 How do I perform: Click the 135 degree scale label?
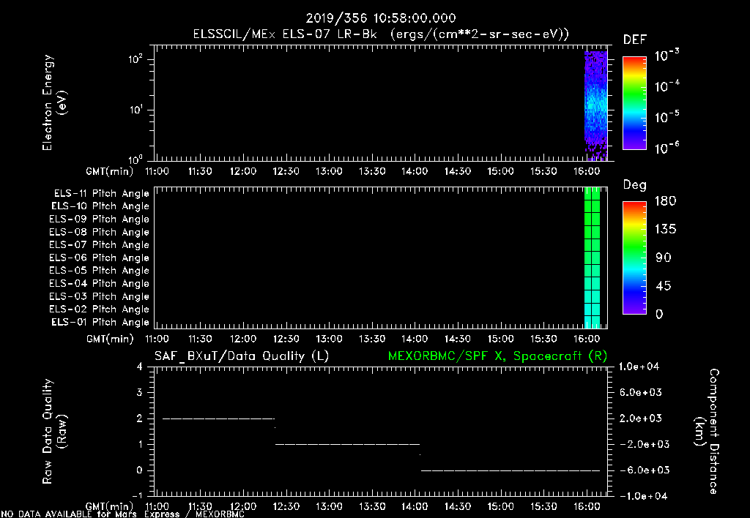[x=665, y=229]
